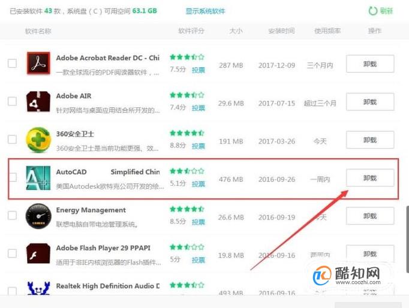The height and width of the screenshot is (308, 409).
Task: Uninstall Adobe Acrobat Reader DC with 卸载
Action: pos(370,64)
